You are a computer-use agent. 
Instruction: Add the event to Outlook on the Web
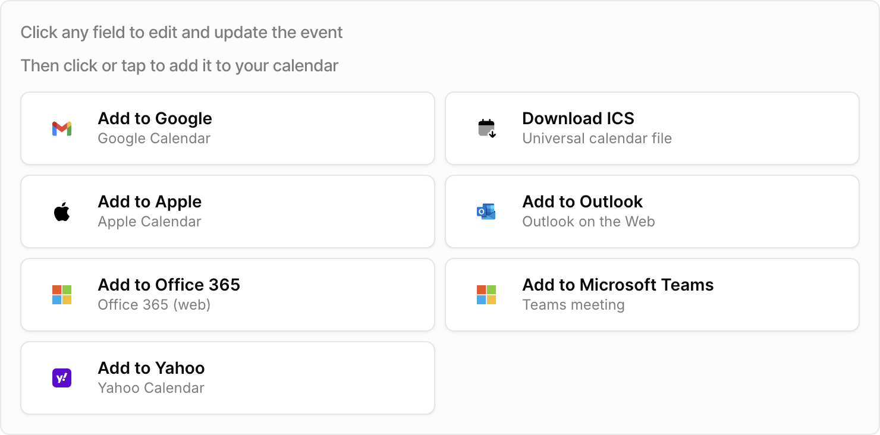(651, 211)
